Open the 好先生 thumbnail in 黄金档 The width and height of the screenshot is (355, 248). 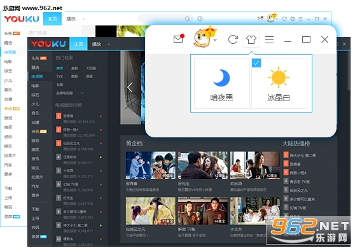[x=203, y=165]
